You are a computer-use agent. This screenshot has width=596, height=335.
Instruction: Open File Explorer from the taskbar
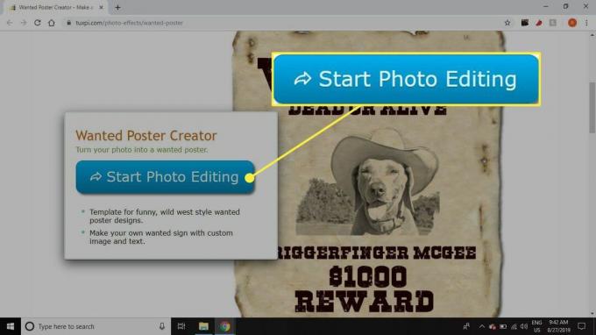[x=203, y=326]
